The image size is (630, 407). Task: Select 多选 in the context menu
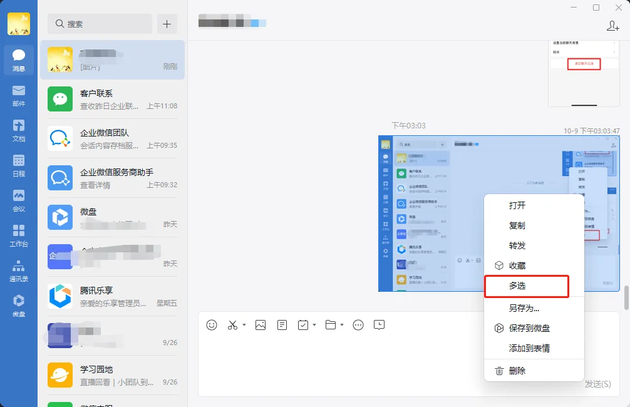[534, 286]
